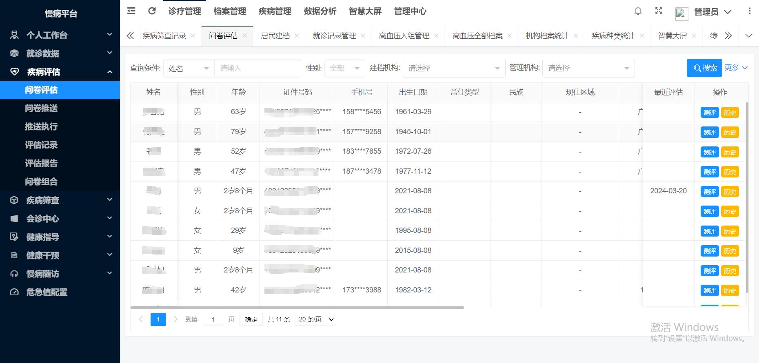Collapse the sidebar with the hamburger icon
This screenshot has width=759, height=363.
click(x=131, y=11)
